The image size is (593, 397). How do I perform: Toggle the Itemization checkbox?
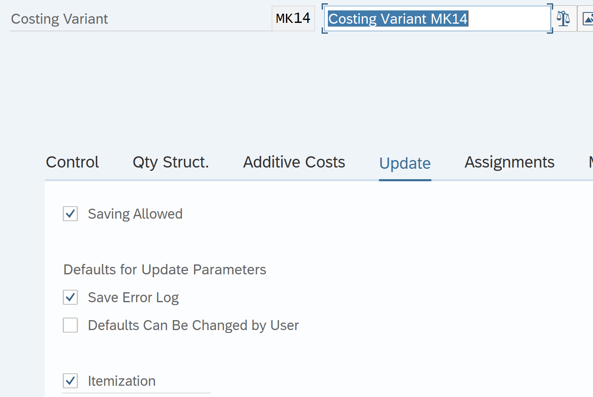coord(70,381)
